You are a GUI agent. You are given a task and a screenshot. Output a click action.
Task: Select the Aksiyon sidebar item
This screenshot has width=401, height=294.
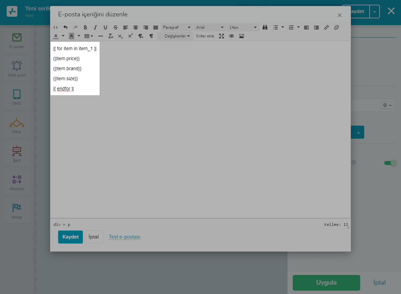point(17,182)
